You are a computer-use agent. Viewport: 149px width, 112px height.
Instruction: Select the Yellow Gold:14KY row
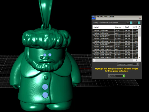pyautogui.click(x=115, y=36)
